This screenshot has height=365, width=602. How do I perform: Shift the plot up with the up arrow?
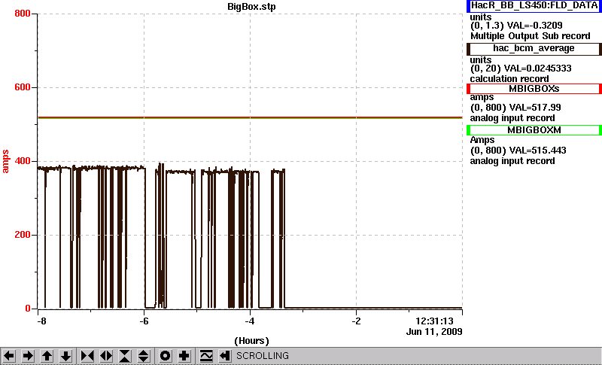47,356
